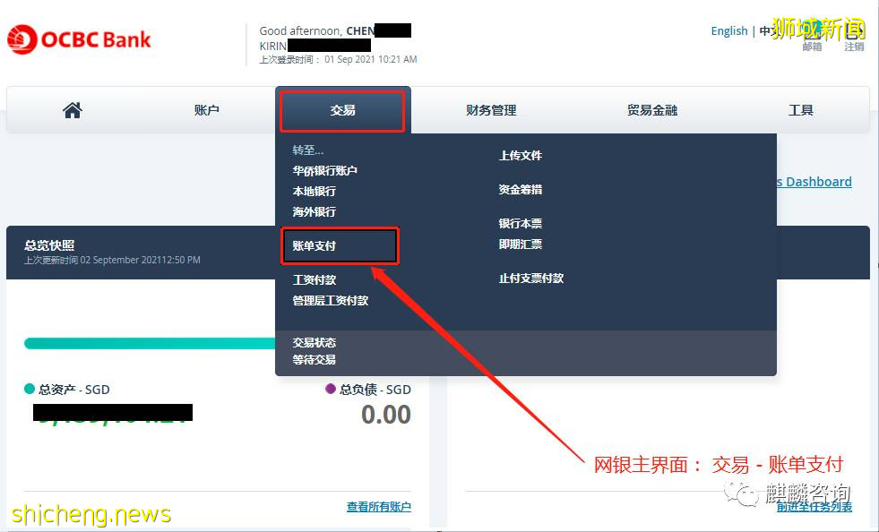Click the 查看所有账户 link
The image size is (879, 532).
click(379, 506)
